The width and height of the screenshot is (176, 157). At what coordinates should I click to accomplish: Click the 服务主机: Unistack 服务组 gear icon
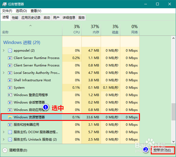10,139
